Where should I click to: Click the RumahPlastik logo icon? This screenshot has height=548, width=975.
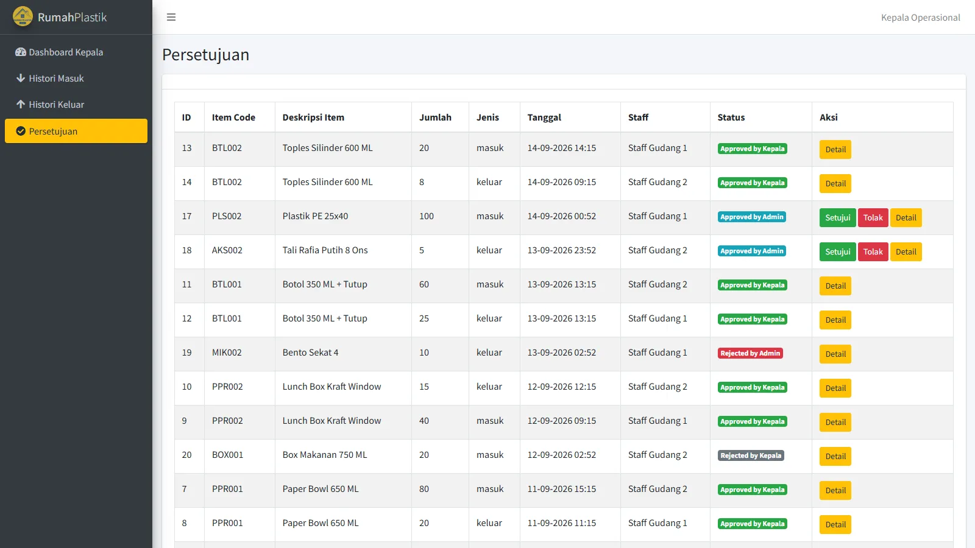click(23, 16)
